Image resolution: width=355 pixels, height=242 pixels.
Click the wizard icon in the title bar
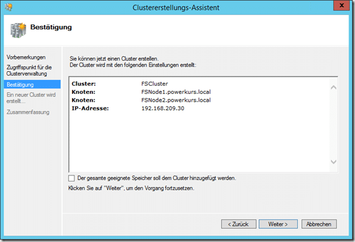(x=8, y=7)
